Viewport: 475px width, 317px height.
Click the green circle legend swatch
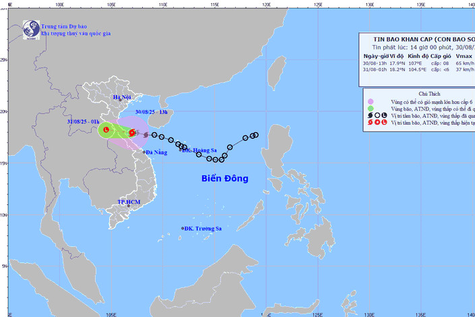pyautogui.click(x=370, y=109)
